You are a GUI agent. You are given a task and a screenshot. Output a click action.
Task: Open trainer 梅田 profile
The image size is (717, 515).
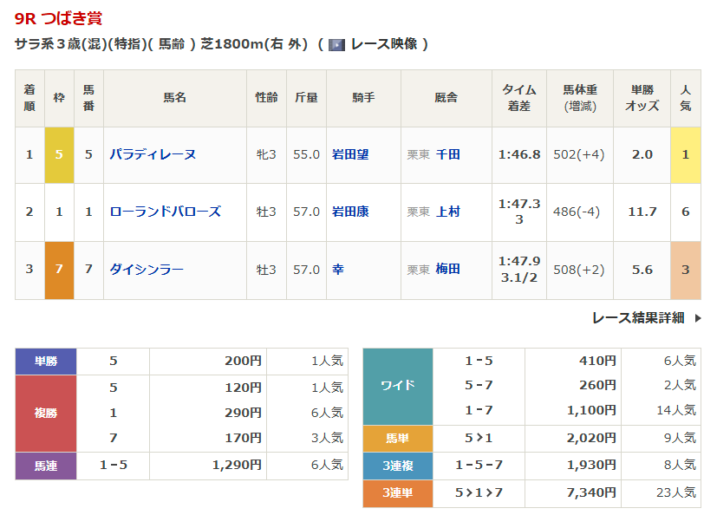448,270
